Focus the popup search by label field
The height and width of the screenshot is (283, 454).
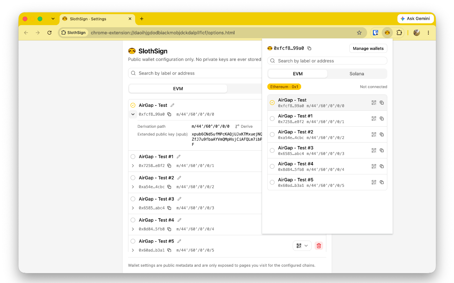pos(327,61)
